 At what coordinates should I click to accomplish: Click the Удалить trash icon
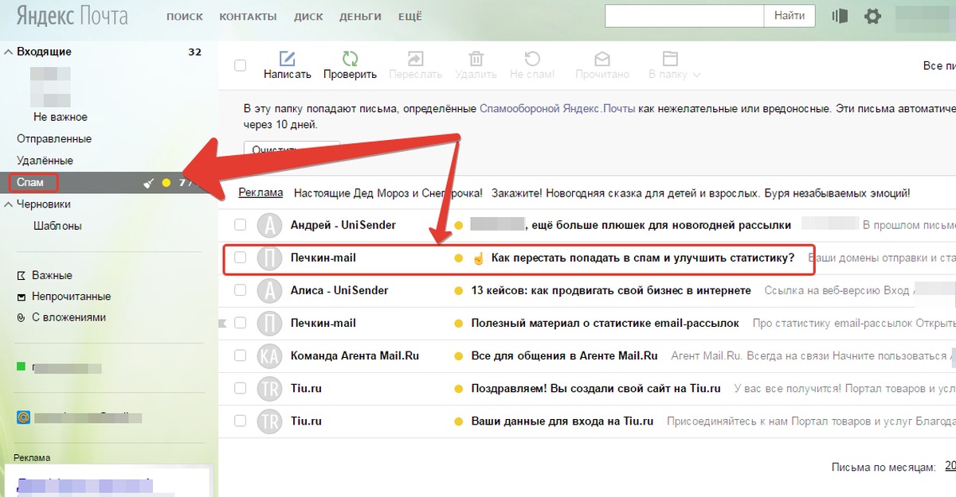coord(476,59)
